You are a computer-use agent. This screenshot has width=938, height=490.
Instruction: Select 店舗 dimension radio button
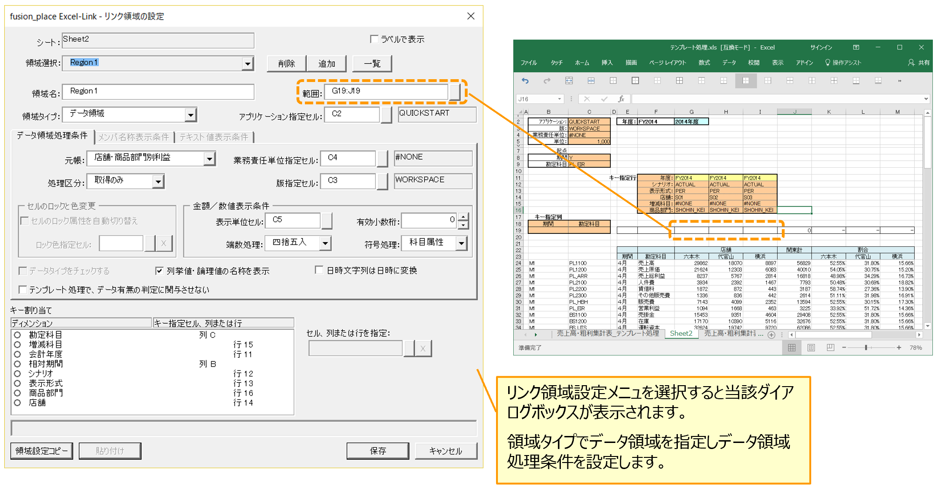[x=17, y=402]
